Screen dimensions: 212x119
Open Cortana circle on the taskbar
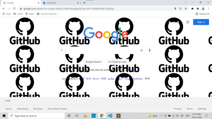(69, 116)
